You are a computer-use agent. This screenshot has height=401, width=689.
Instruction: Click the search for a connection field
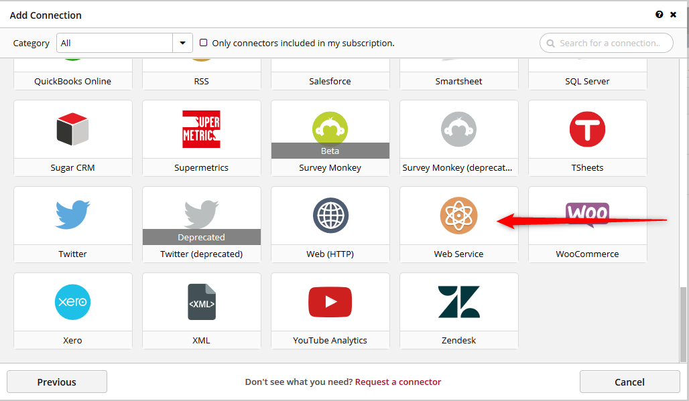605,42
